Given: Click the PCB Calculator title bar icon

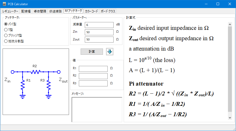Looking at the screenshot, I should click(x=4, y=4).
